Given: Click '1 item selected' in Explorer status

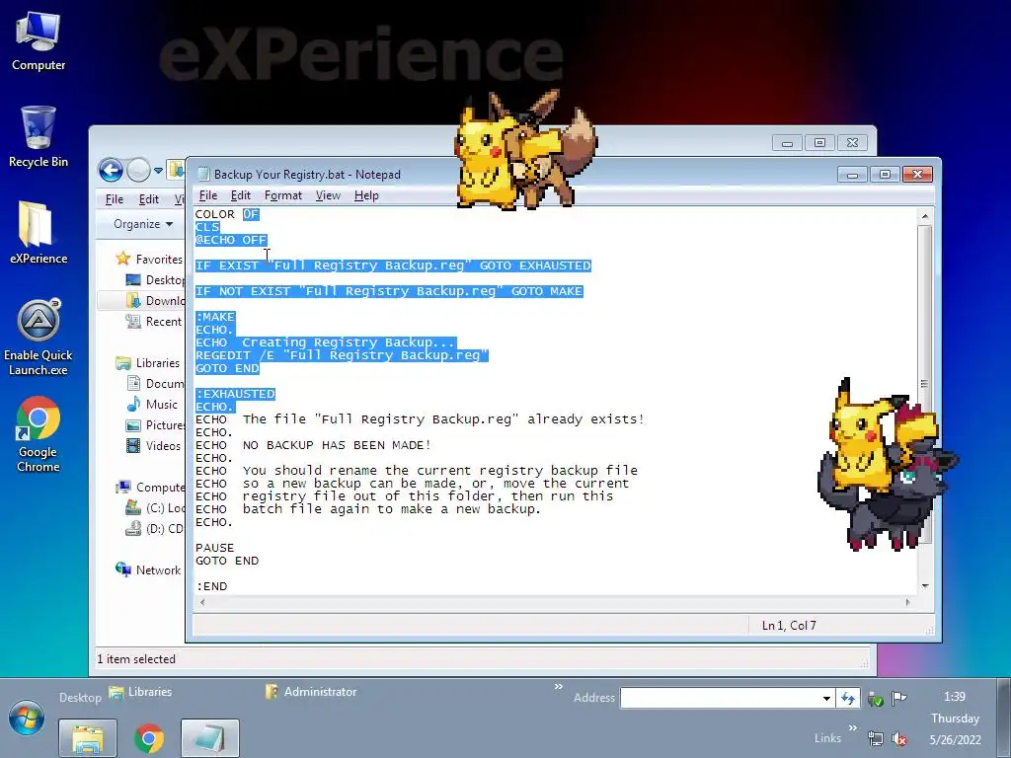Looking at the screenshot, I should pyautogui.click(x=136, y=659).
